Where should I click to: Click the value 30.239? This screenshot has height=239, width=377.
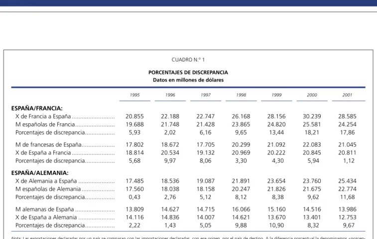[312, 117]
